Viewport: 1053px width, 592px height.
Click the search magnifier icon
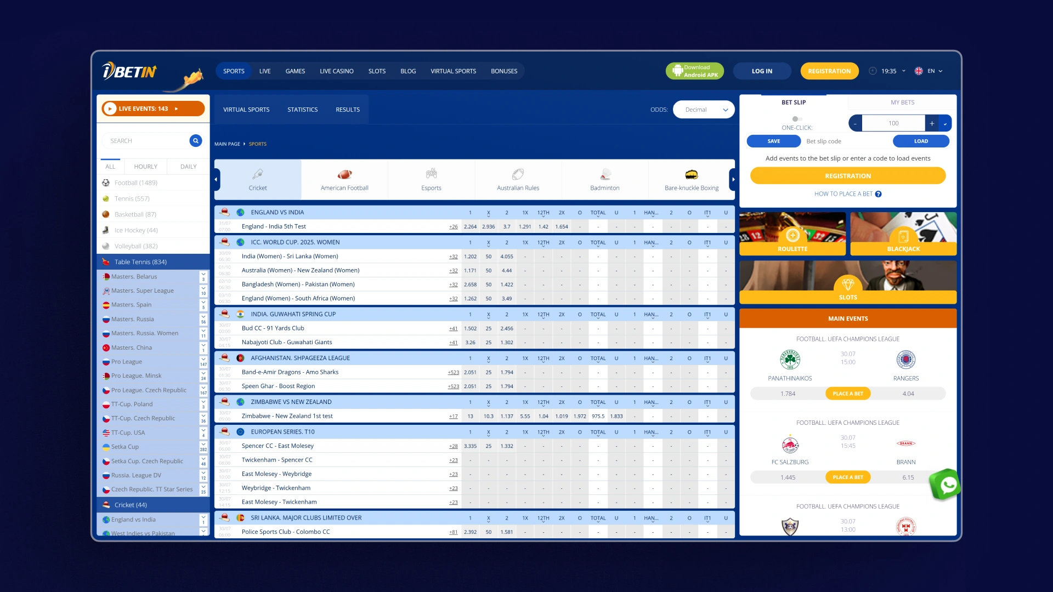pyautogui.click(x=196, y=141)
